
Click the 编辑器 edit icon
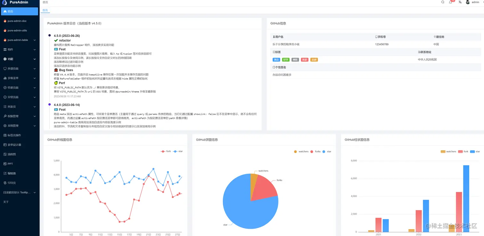5,173
